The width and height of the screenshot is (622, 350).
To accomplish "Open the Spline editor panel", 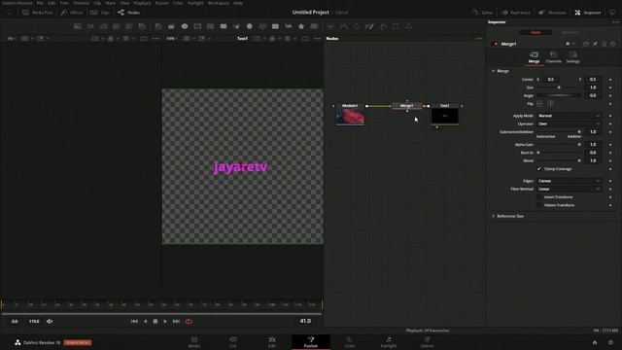I will (482, 13).
